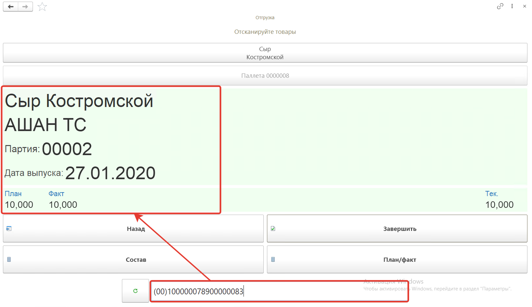532x307 pixels.
Task: Click the Сыр Костромской product button
Action: pos(265,53)
